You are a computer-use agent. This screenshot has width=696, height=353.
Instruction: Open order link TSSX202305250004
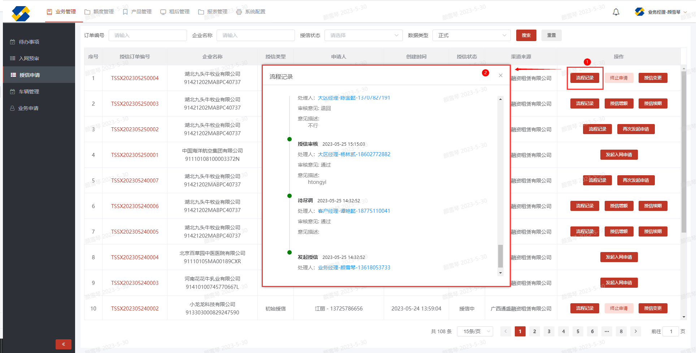tap(135, 78)
